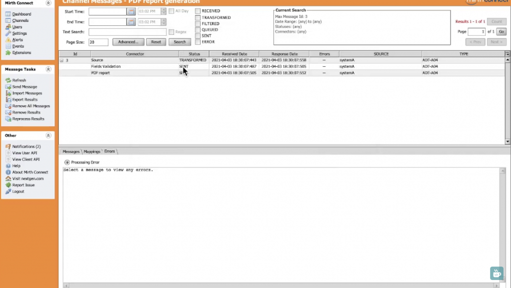Switch to the Mappings tab

pos(92,151)
